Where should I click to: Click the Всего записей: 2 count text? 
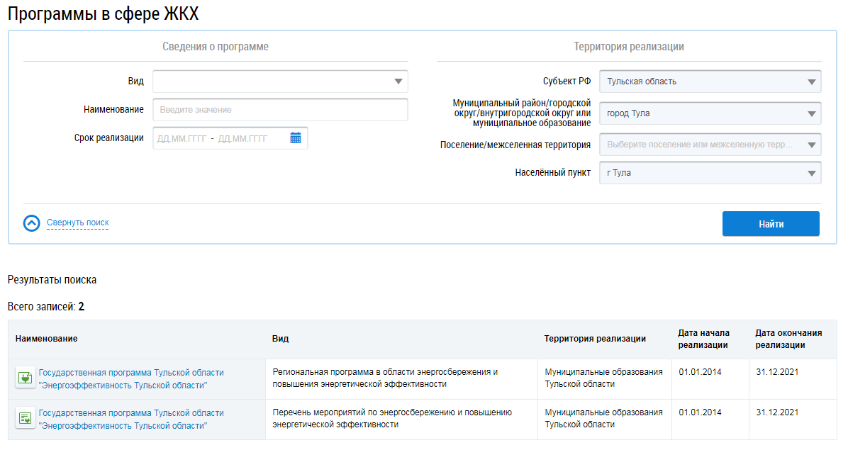pyautogui.click(x=46, y=307)
